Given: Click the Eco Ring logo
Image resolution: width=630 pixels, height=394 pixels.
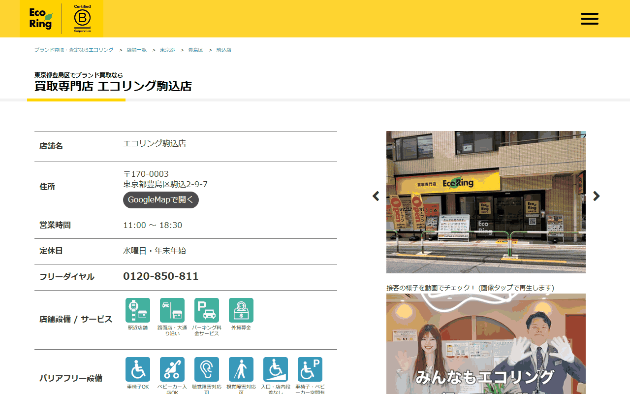Looking at the screenshot, I should [x=40, y=19].
